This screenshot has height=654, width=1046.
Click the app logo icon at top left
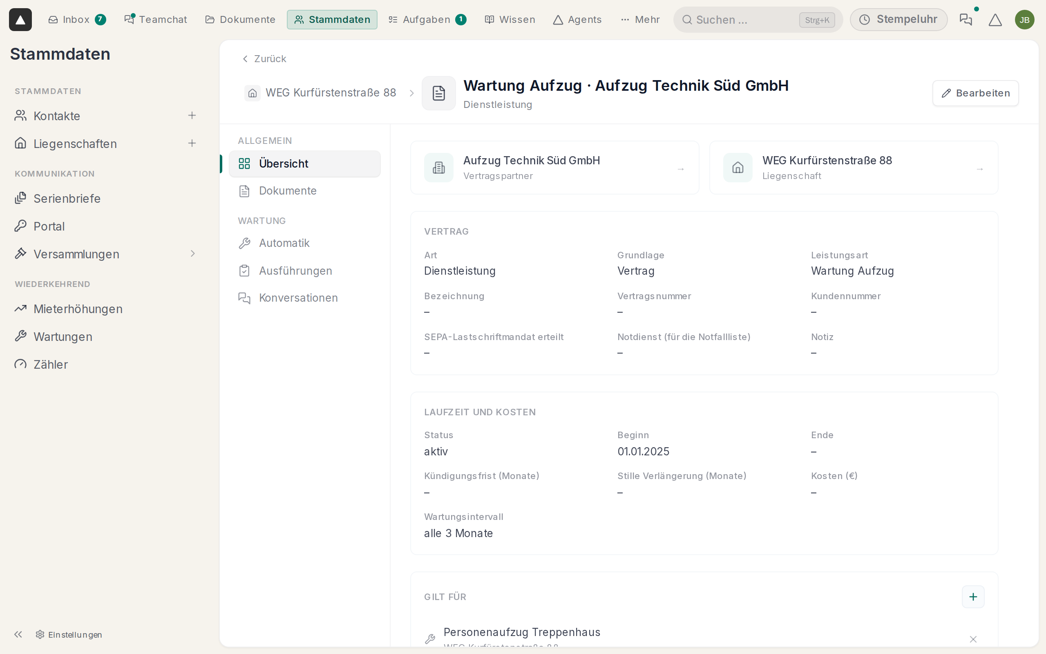tap(20, 20)
